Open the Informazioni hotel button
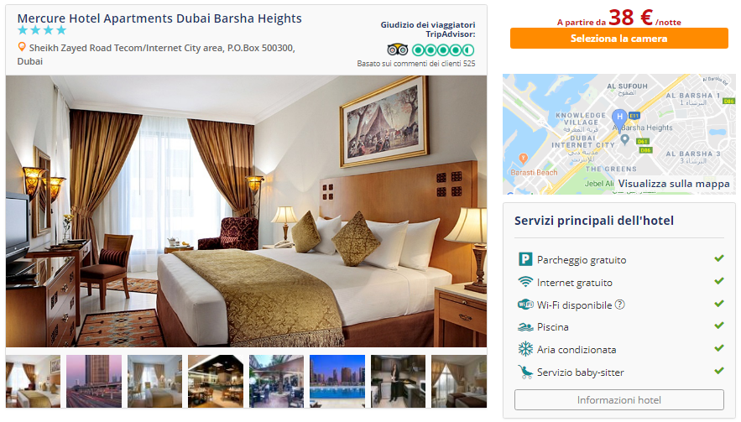The width and height of the screenshot is (741, 422). tap(618, 400)
